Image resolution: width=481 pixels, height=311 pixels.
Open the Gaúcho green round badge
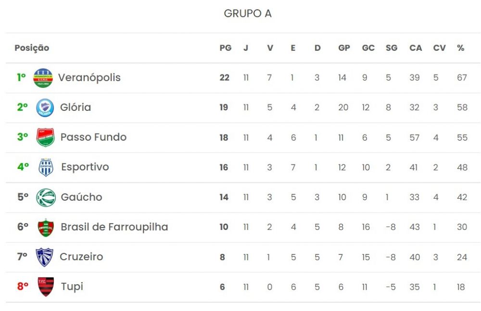[46, 197]
